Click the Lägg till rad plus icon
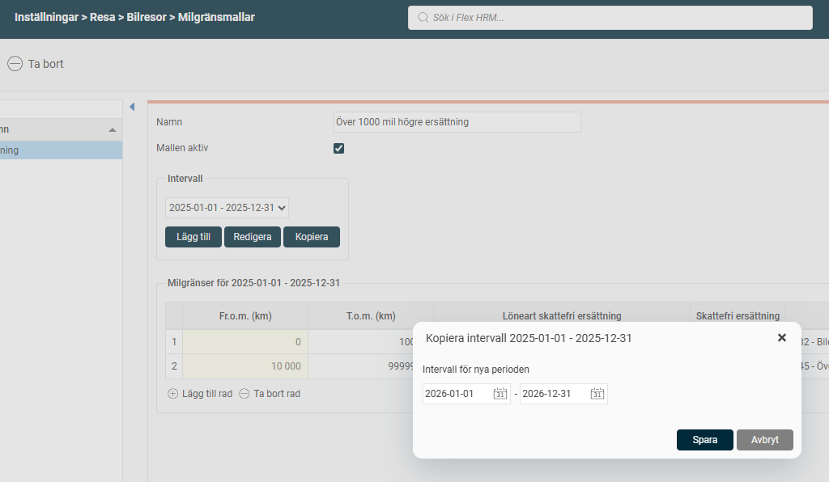 point(173,394)
